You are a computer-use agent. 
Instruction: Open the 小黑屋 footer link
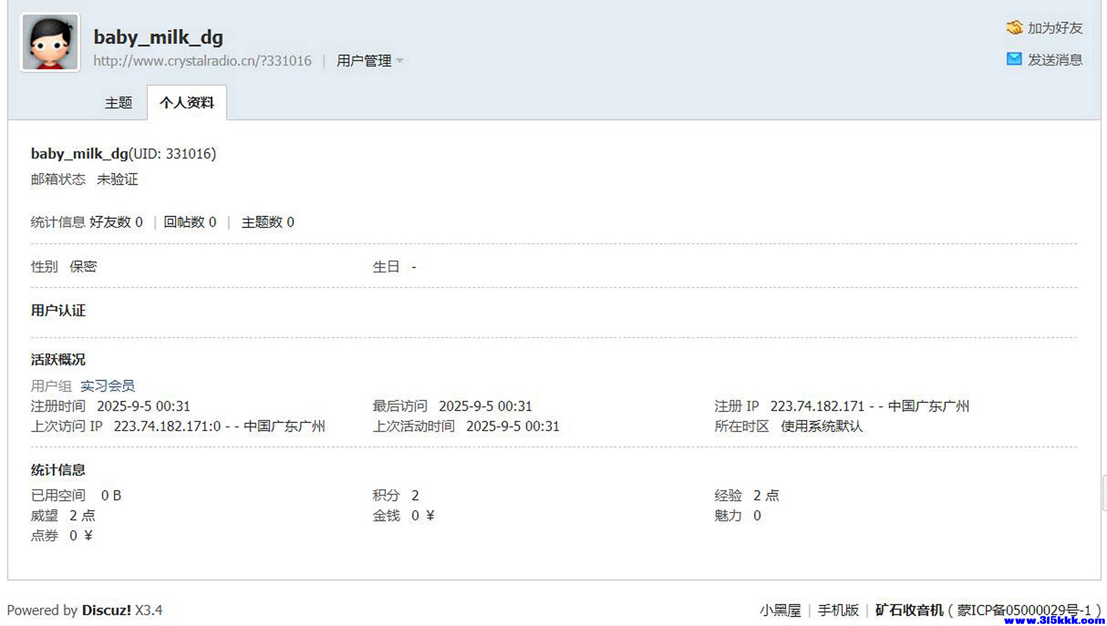pyautogui.click(x=781, y=610)
